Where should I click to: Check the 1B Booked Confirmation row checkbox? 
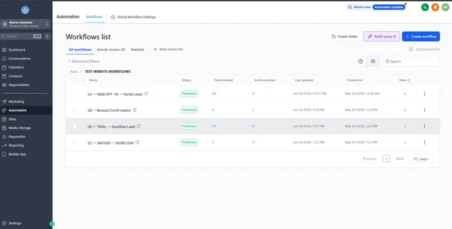point(75,110)
